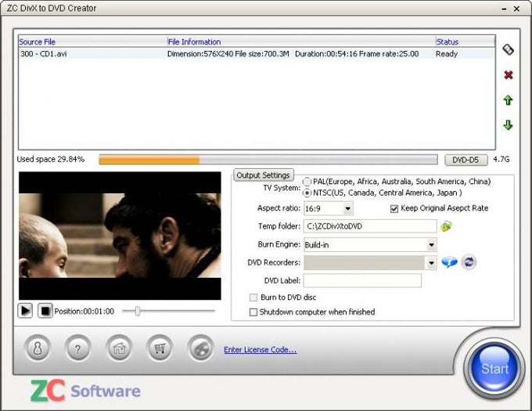This screenshot has height=411, width=532.
Task: Click the video preview frame
Action: pyautogui.click(x=120, y=236)
